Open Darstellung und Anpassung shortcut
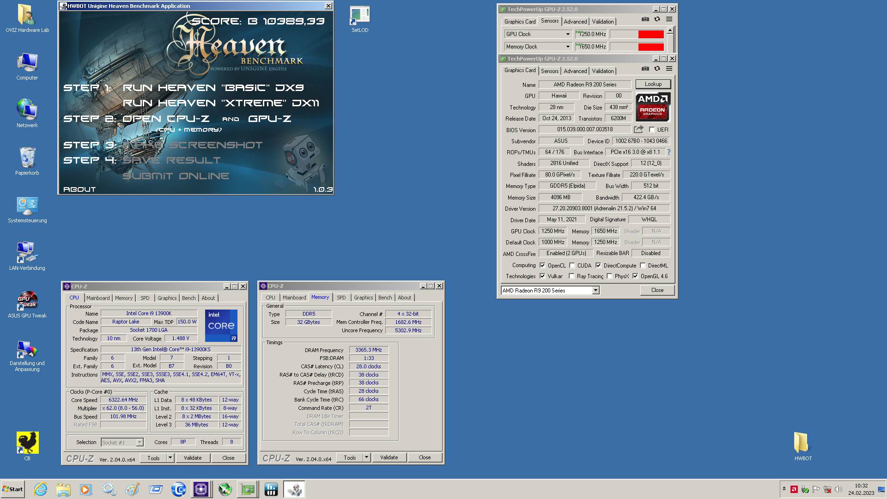Image resolution: width=887 pixels, height=499 pixels. (27, 356)
